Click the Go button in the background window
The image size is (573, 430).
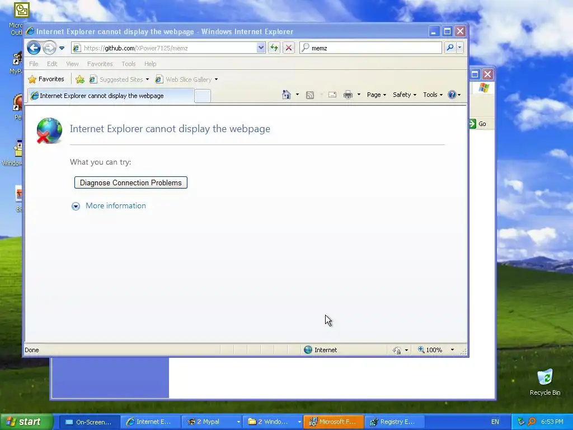pos(478,124)
